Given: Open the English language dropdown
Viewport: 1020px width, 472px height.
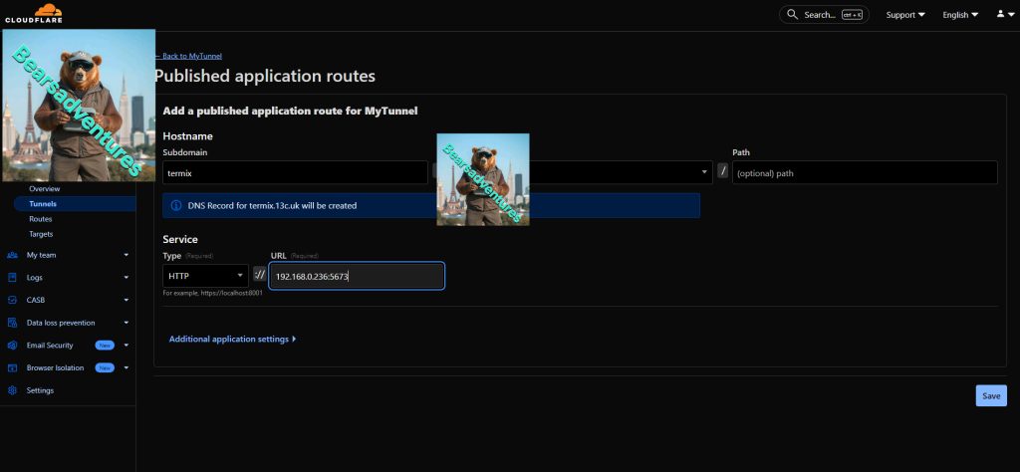Looking at the screenshot, I should click(x=960, y=15).
